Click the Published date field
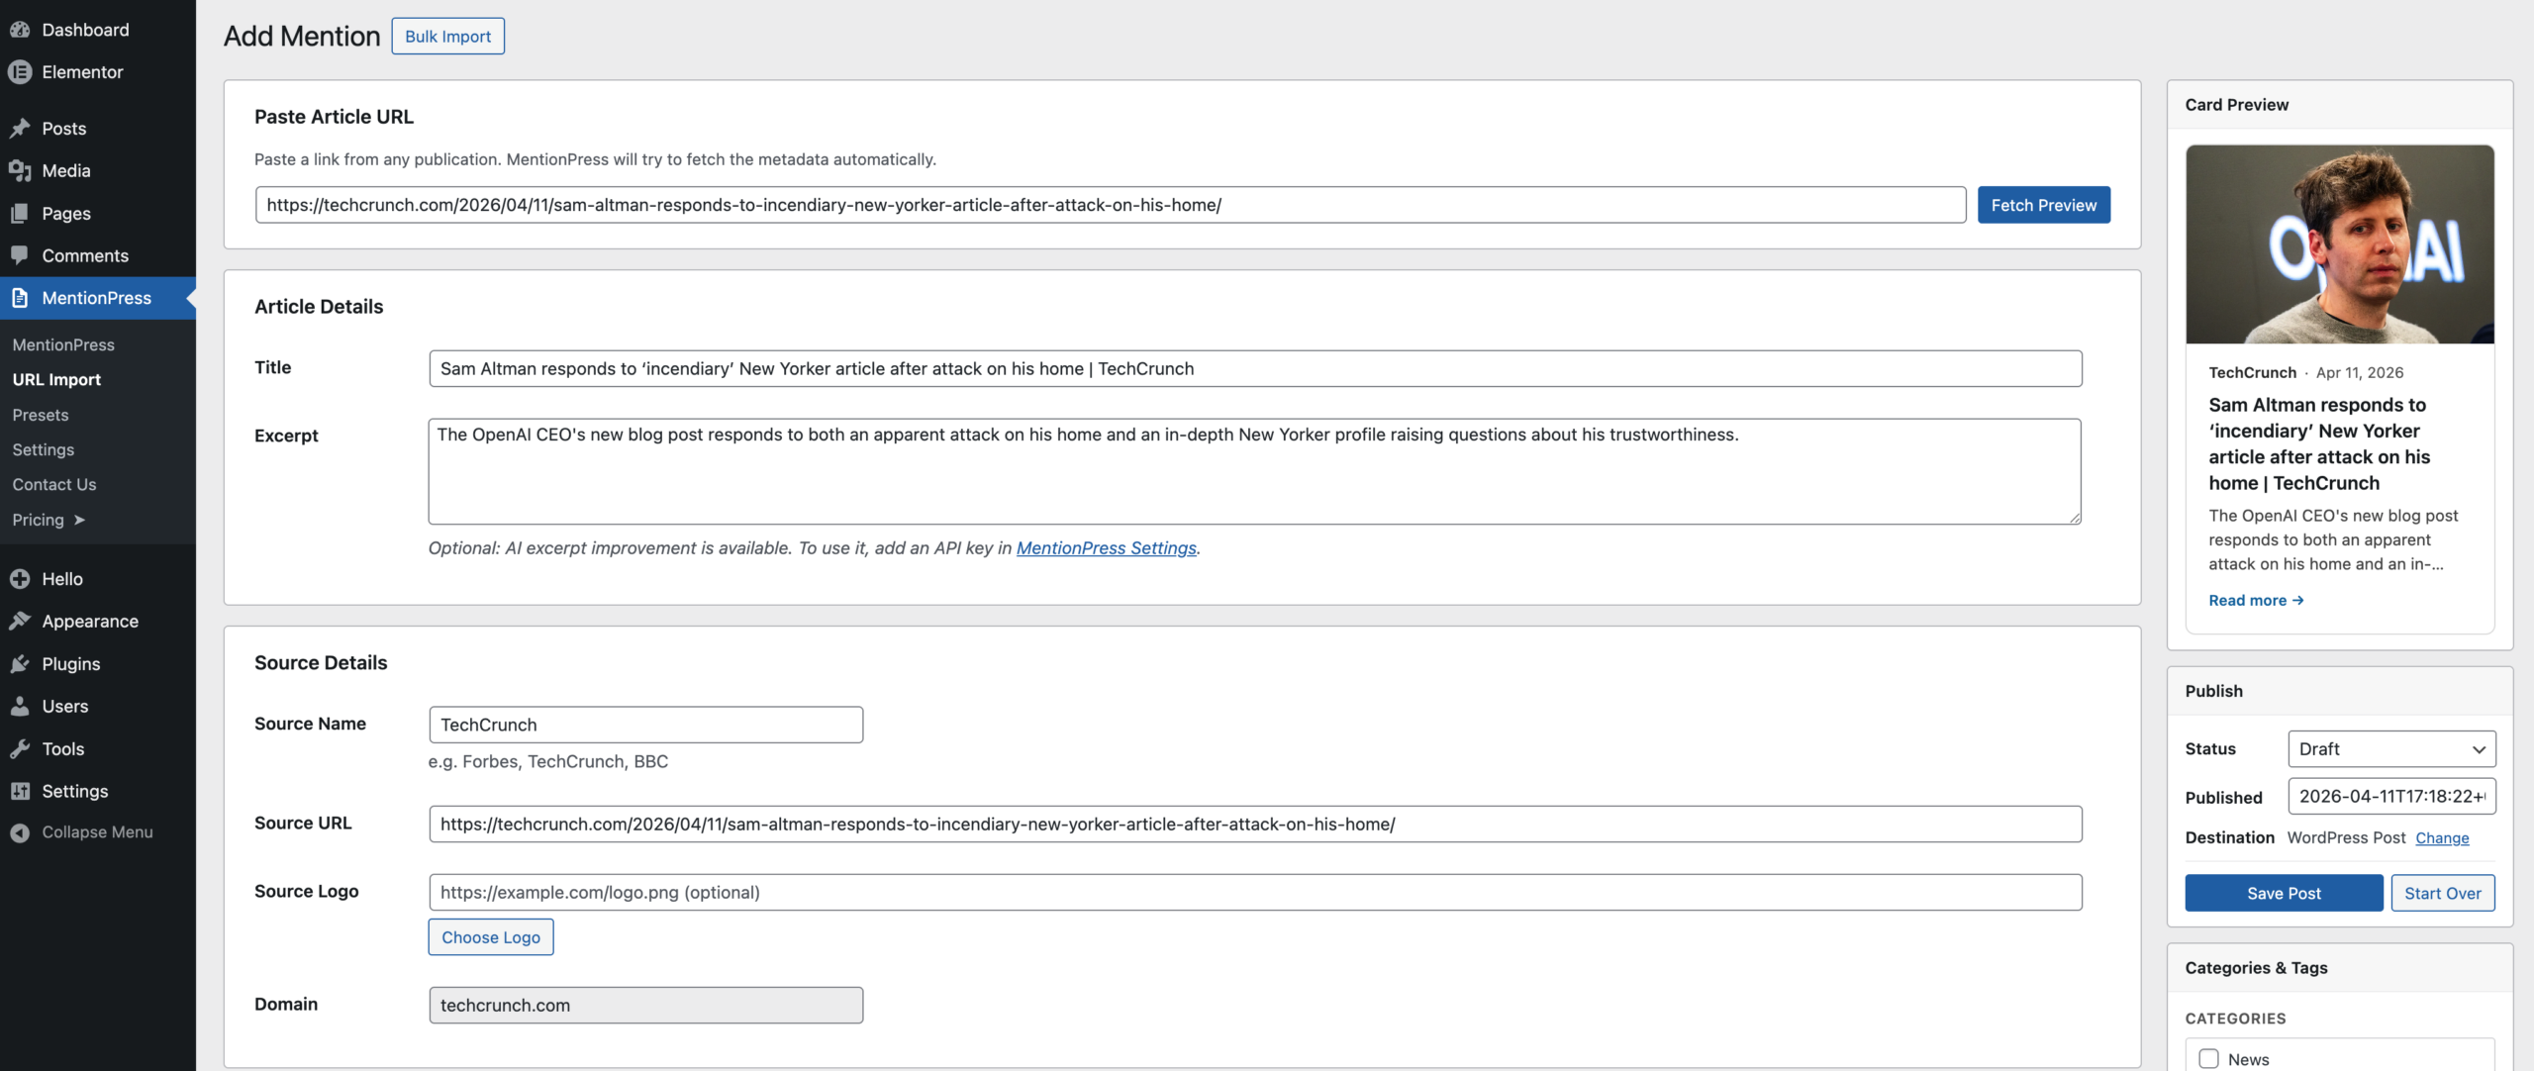The image size is (2534, 1071). coord(2392,796)
